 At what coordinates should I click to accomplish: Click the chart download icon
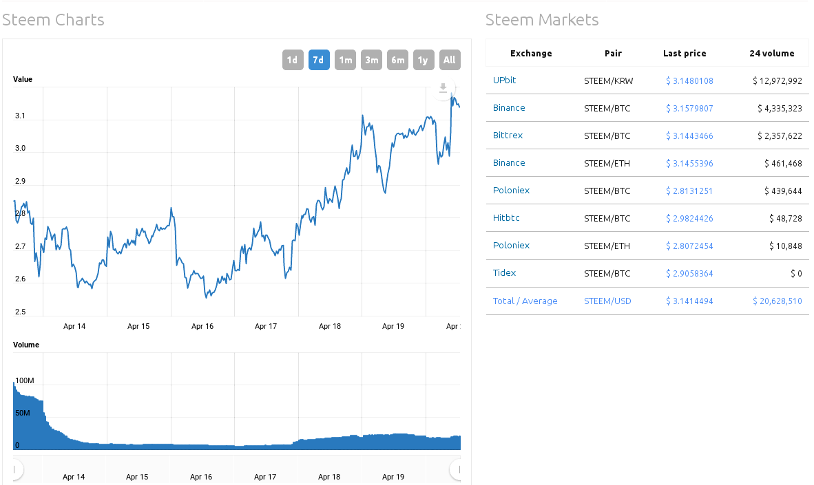[x=443, y=88]
